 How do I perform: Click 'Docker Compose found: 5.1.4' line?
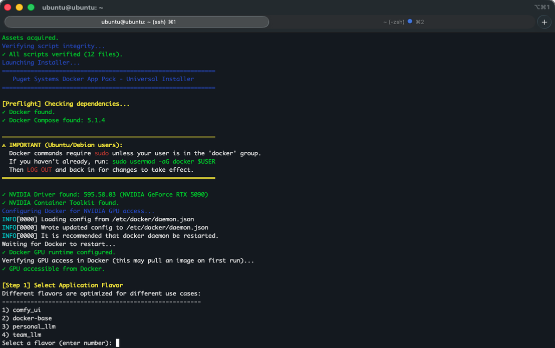tap(54, 120)
